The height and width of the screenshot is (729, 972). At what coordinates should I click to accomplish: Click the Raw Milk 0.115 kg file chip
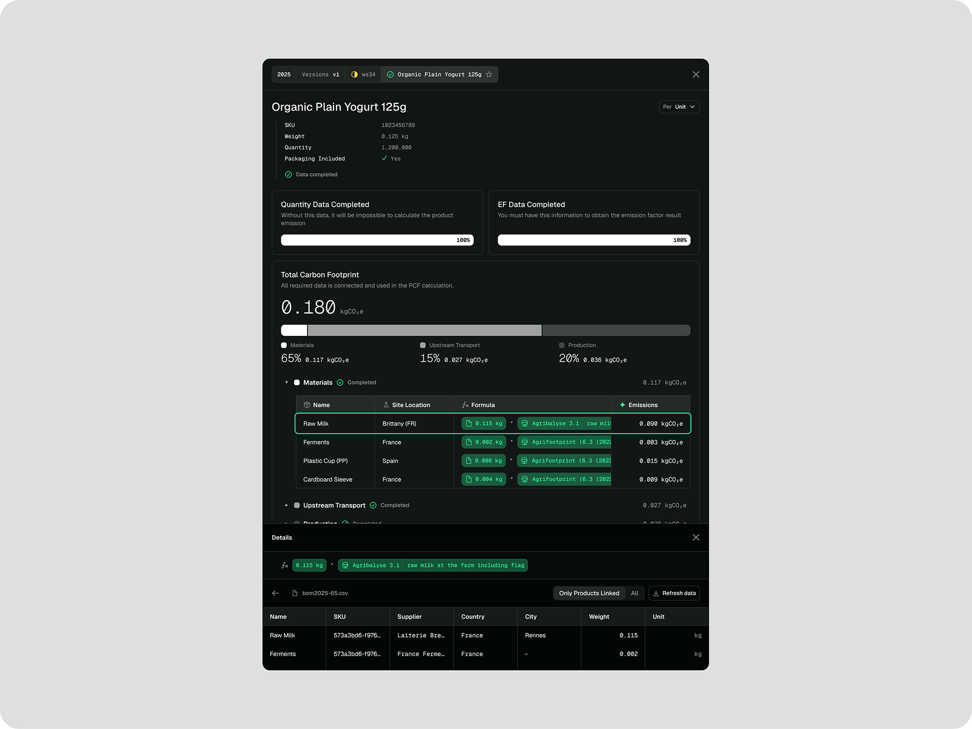point(484,423)
